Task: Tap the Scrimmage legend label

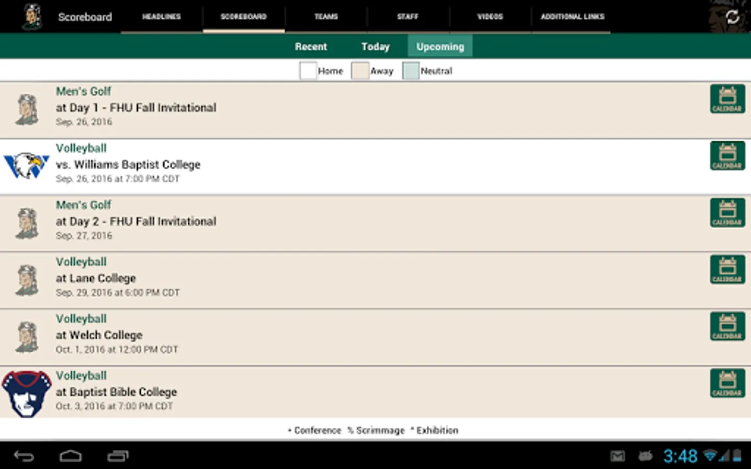Action: 376,430
